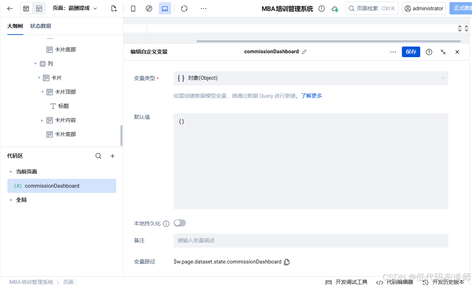This screenshot has width=472, height=285.
Task: Click the refresh sync icon
Action: click(x=184, y=8)
